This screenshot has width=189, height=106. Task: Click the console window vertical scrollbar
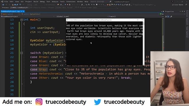(x=144, y=43)
